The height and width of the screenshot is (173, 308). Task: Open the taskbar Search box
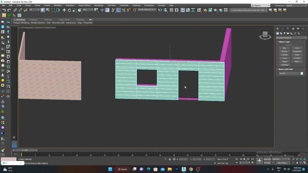click(x=123, y=169)
